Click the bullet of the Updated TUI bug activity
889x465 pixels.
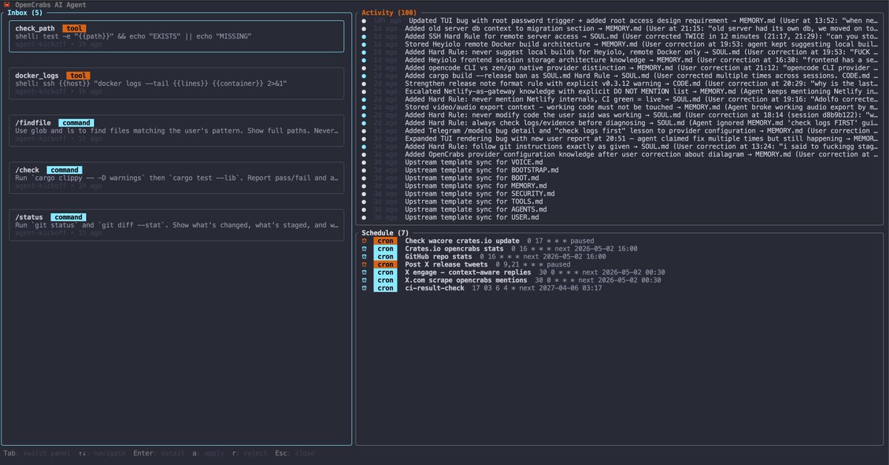(364, 21)
